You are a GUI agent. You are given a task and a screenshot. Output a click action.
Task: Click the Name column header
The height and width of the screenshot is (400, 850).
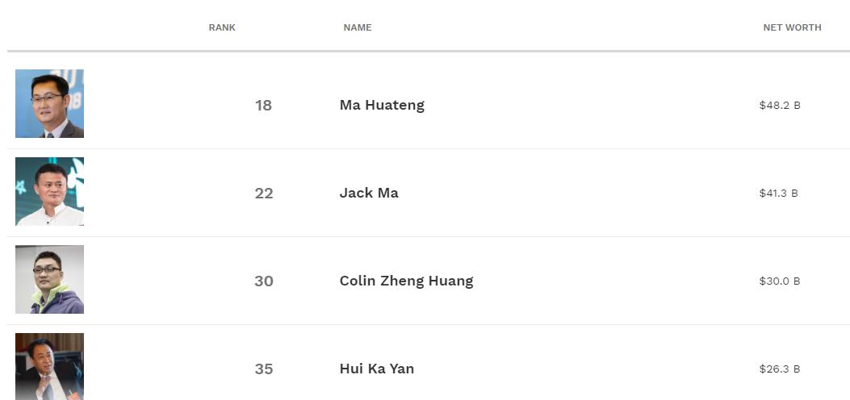358,27
